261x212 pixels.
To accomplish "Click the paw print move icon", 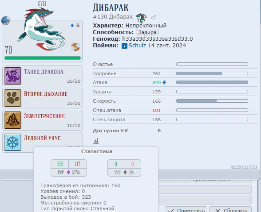I will pyautogui.click(x=12, y=98).
